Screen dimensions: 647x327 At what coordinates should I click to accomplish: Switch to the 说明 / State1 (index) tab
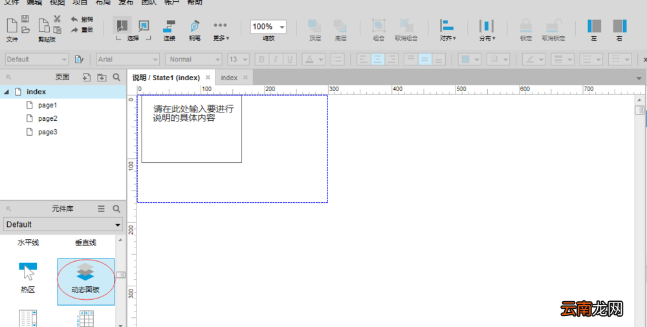166,78
